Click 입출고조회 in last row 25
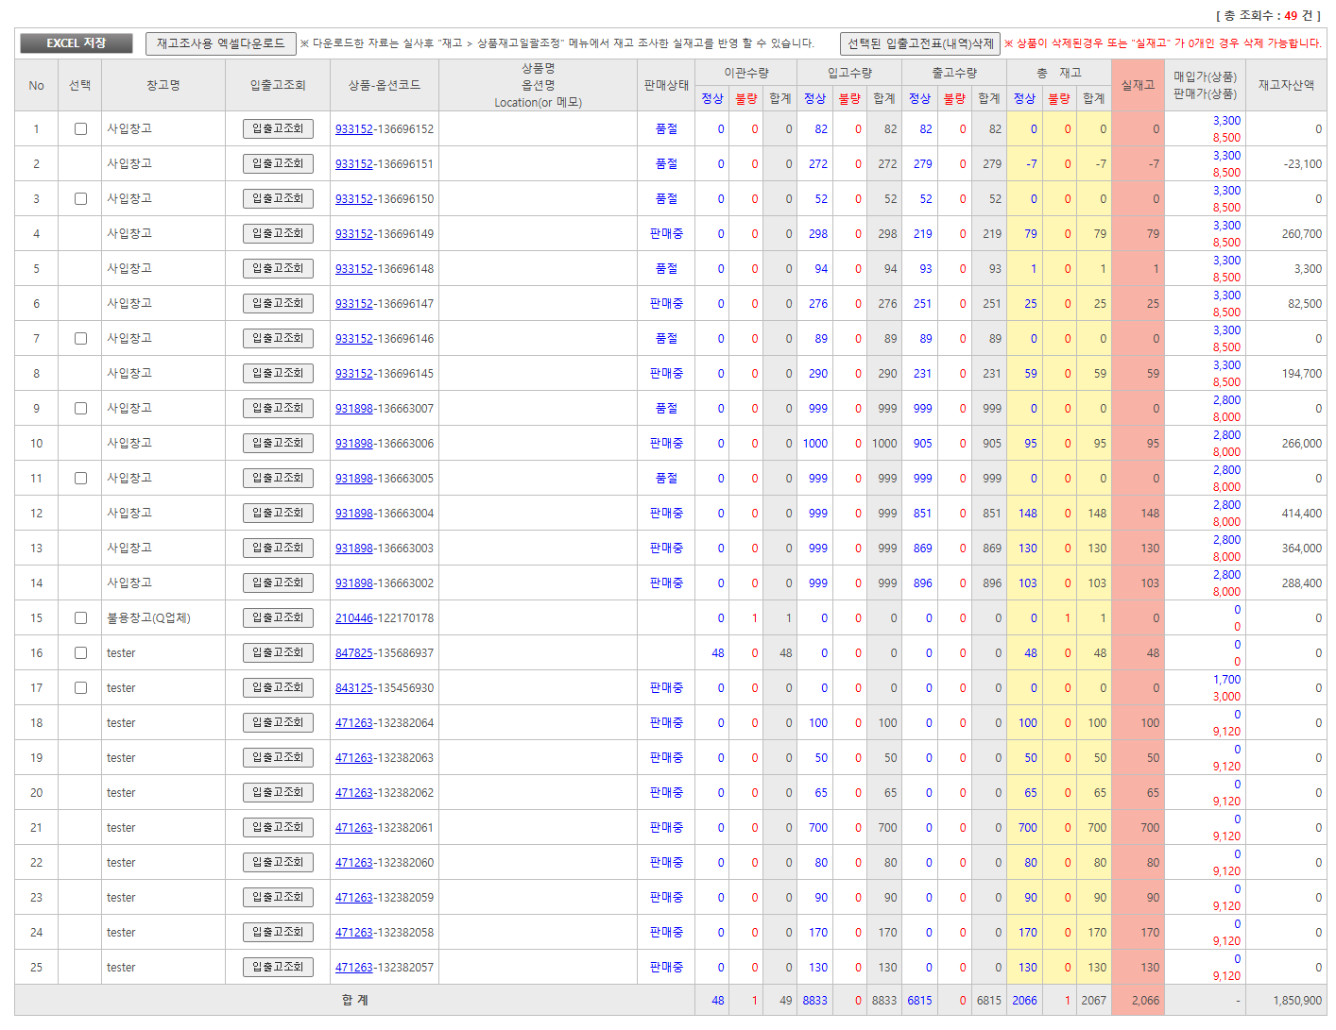1336x1030 pixels. pos(278,967)
